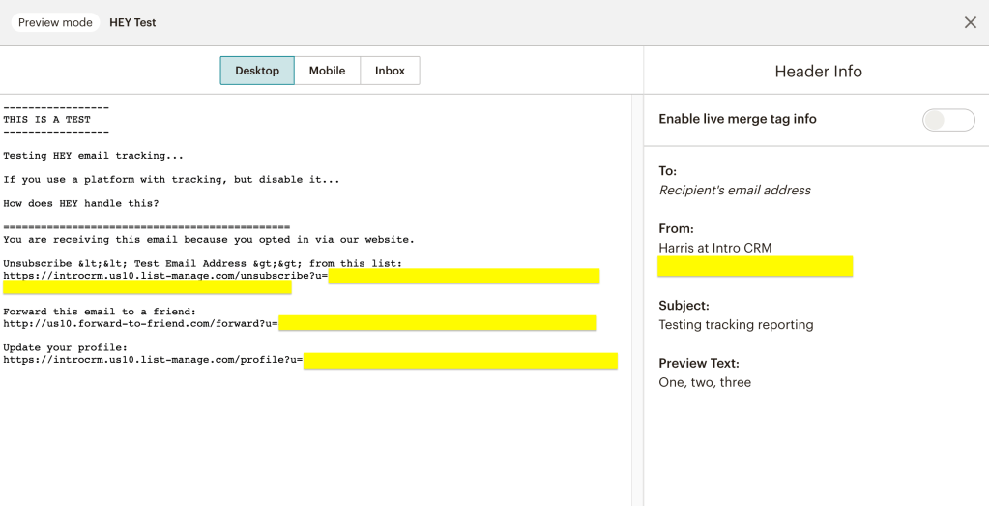This screenshot has width=989, height=506.
Task: Click the subject Testing tracking reporting
Action: tap(736, 325)
